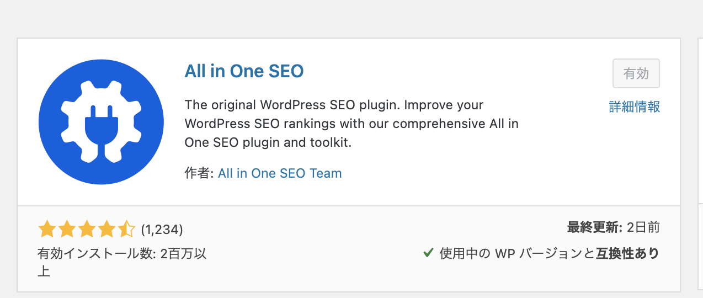Click the 互換性あり compatibility text
Screen dimensions: 703x298
[627, 253]
